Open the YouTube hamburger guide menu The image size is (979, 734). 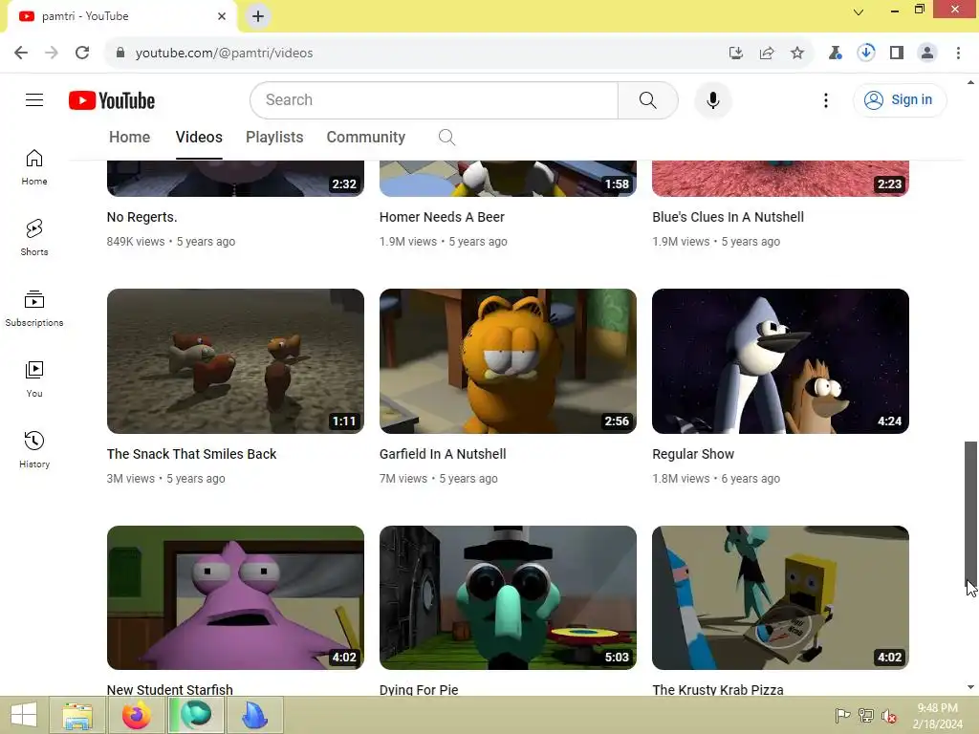(x=34, y=99)
